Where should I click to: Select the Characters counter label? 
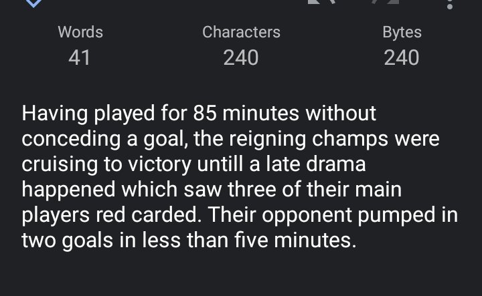[241, 32]
